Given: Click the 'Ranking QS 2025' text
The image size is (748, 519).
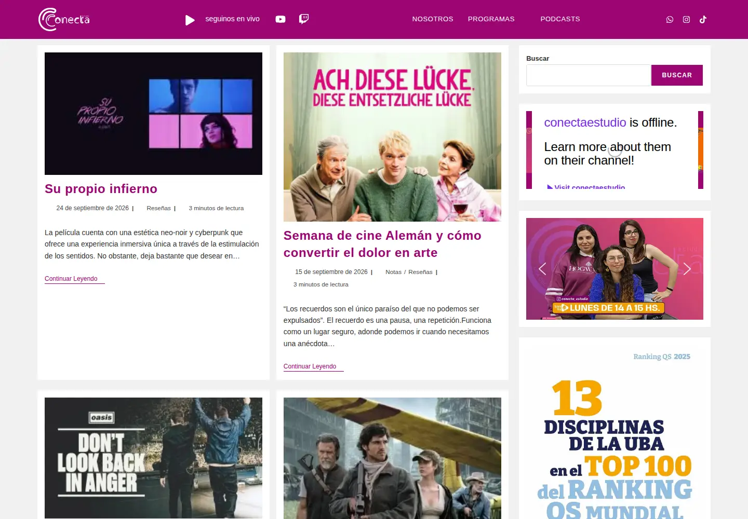Looking at the screenshot, I should coord(662,357).
